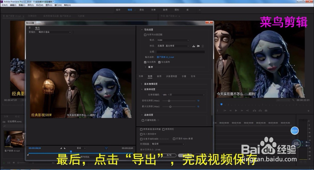Toggle the Export Audio checkbox
The width and height of the screenshot is (314, 170).
click(x=160, y=62)
